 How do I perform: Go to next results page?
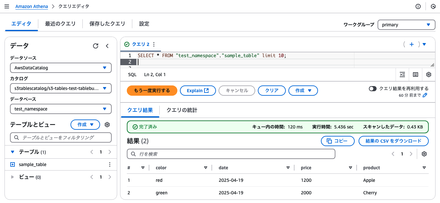click(411, 154)
